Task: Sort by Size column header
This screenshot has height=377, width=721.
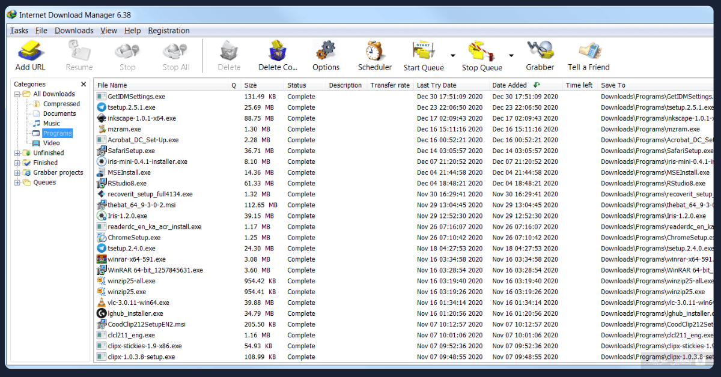Action: click(262, 85)
